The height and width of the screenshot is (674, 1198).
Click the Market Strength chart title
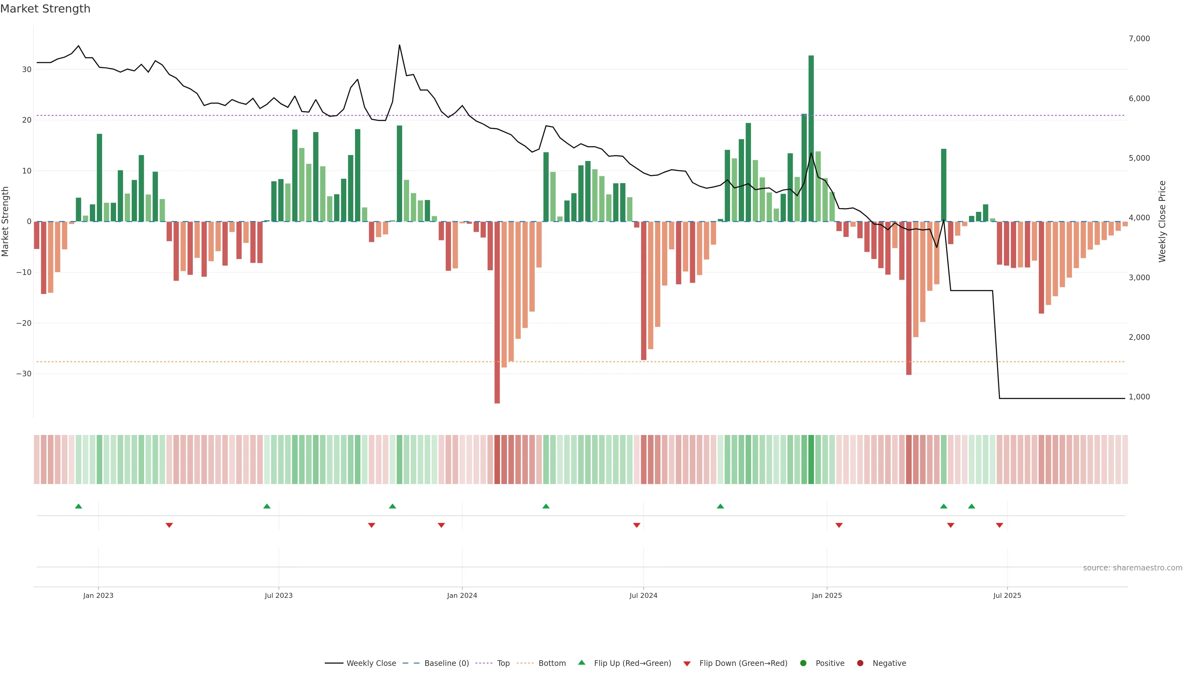(x=45, y=9)
